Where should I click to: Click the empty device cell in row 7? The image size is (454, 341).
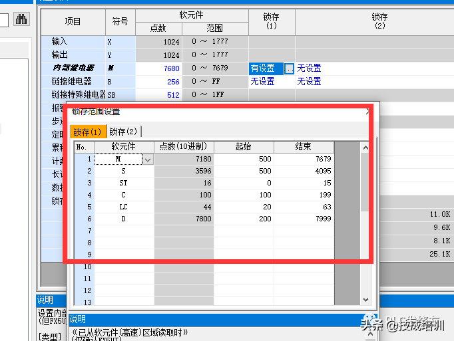[x=123, y=231]
